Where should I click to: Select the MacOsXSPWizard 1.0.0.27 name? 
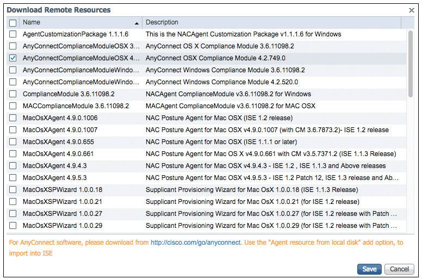[x=63, y=214]
